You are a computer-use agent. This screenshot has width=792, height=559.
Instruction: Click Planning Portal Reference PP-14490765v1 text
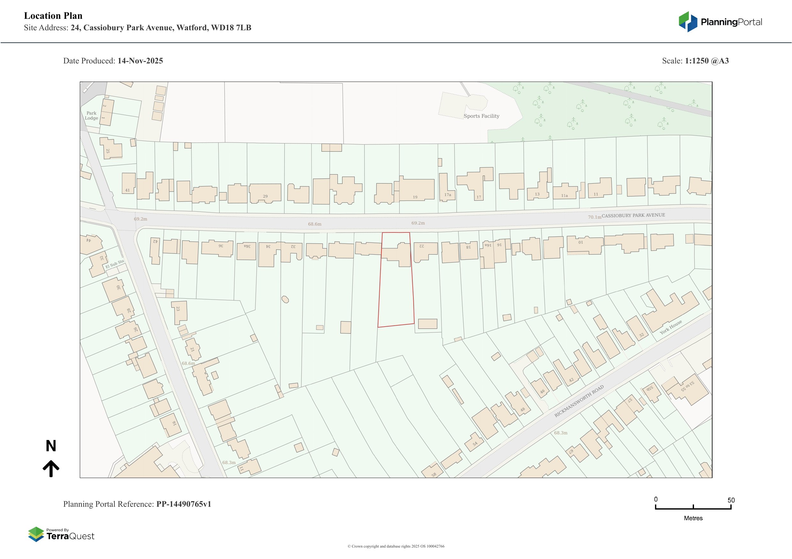pyautogui.click(x=137, y=504)
